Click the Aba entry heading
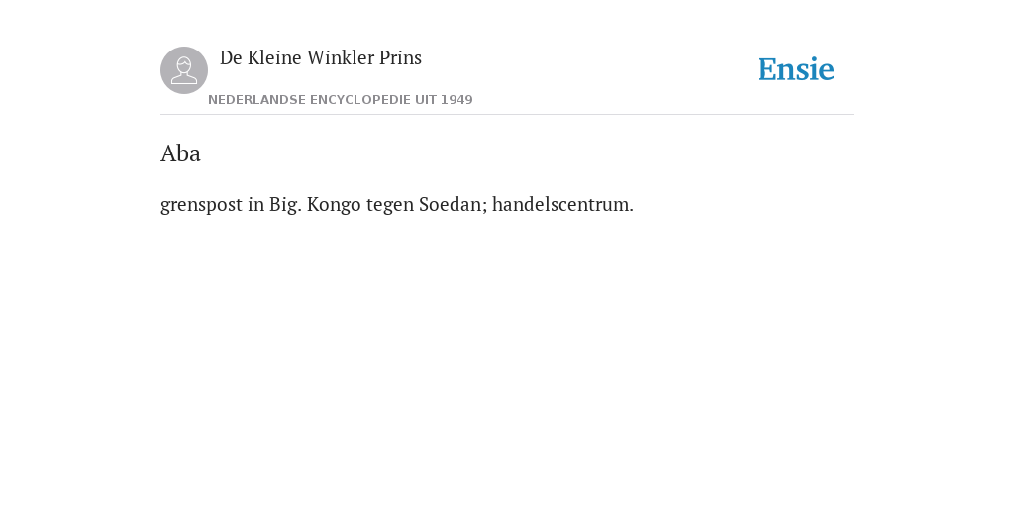The height and width of the screenshot is (507, 1014). pyautogui.click(x=180, y=153)
